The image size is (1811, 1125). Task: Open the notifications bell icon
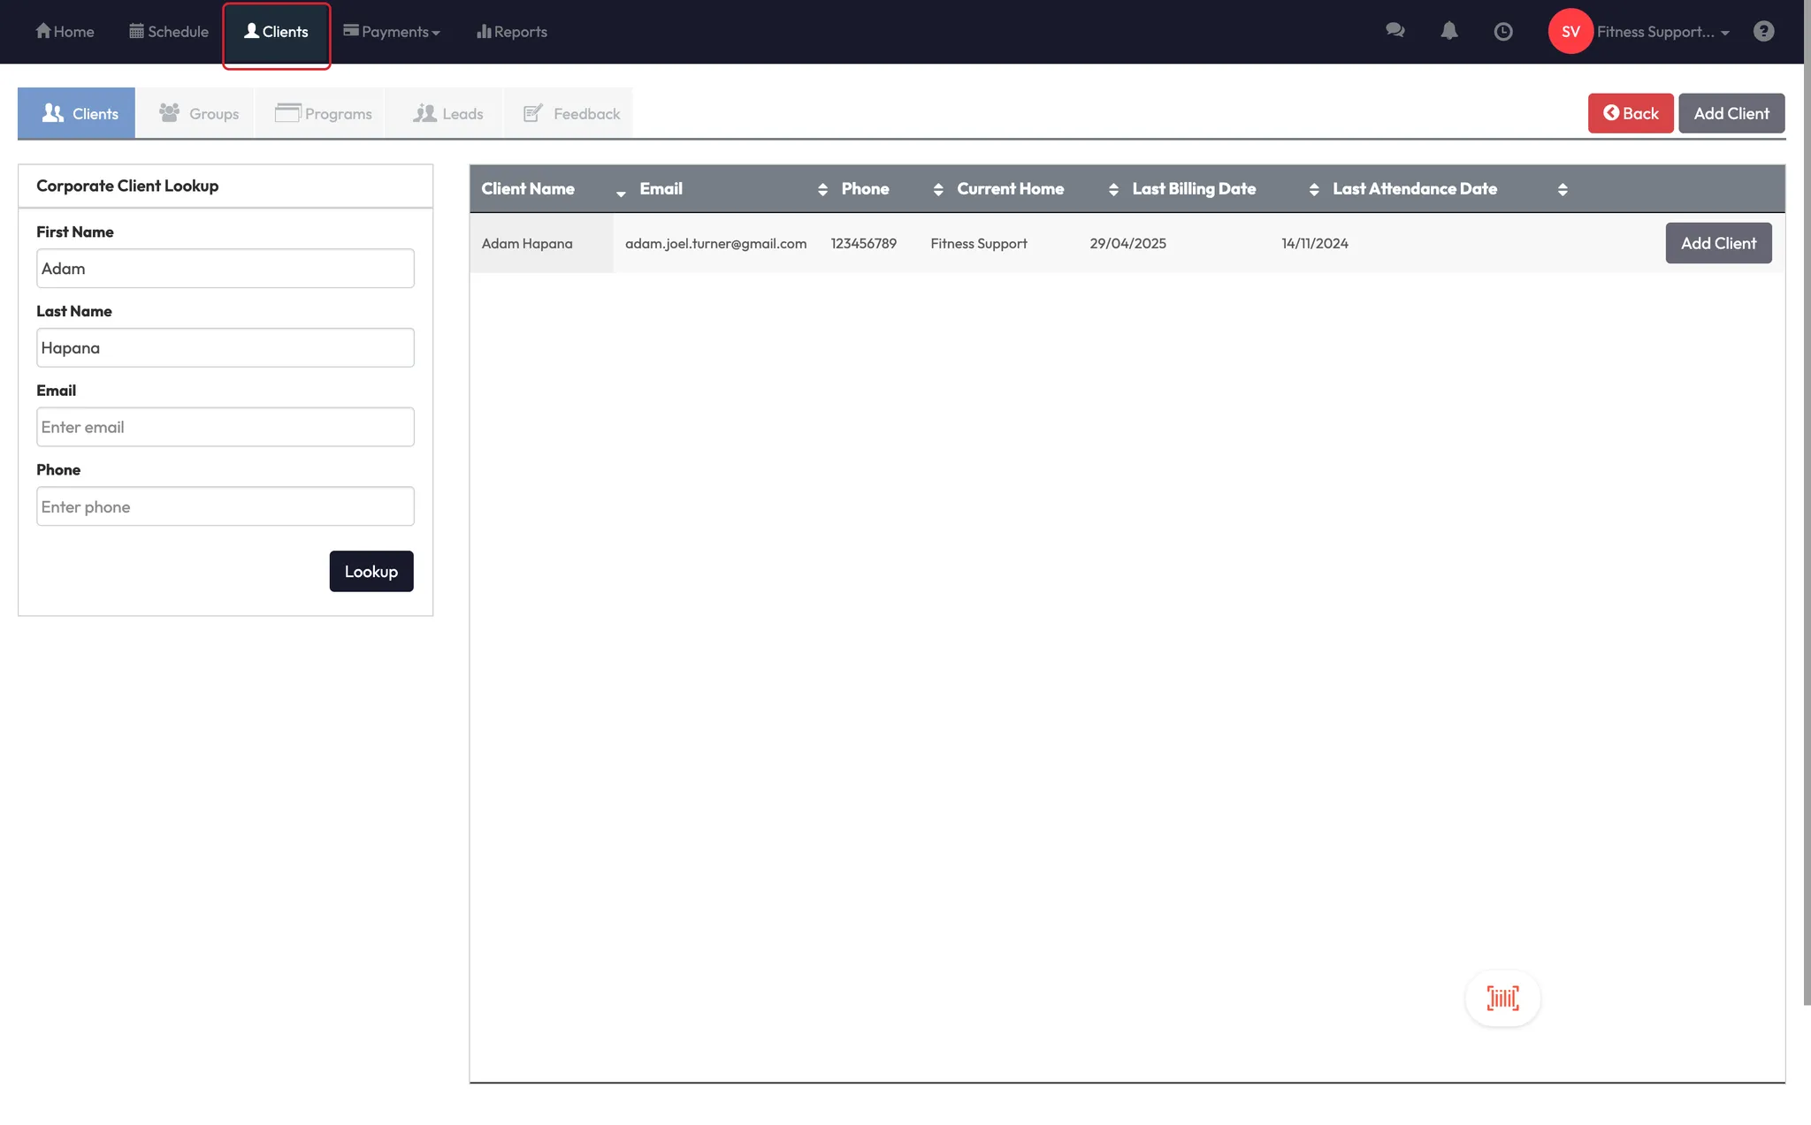[x=1448, y=31]
